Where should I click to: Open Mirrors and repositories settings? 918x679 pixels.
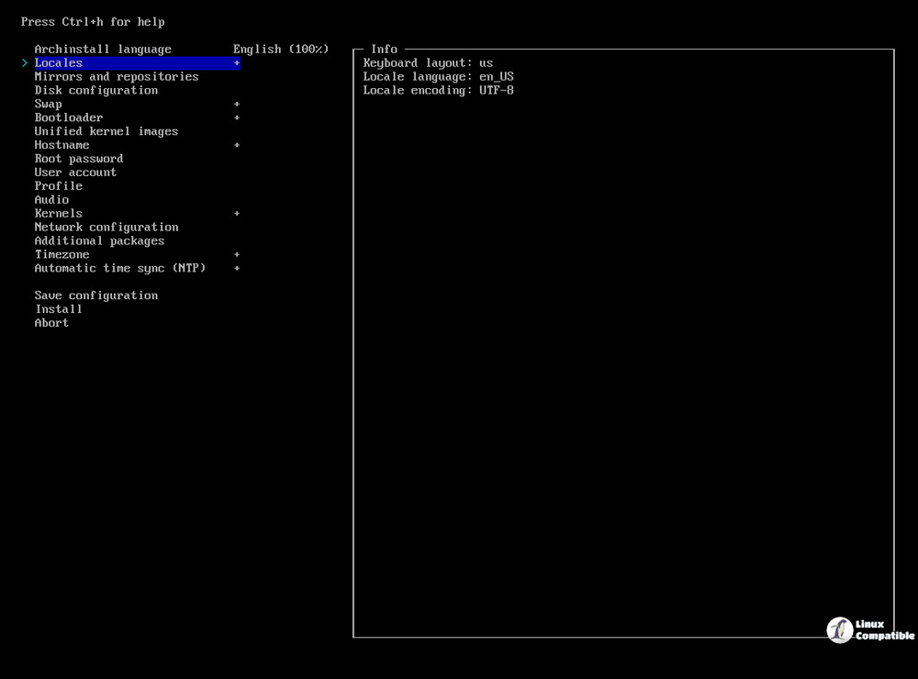click(x=117, y=76)
